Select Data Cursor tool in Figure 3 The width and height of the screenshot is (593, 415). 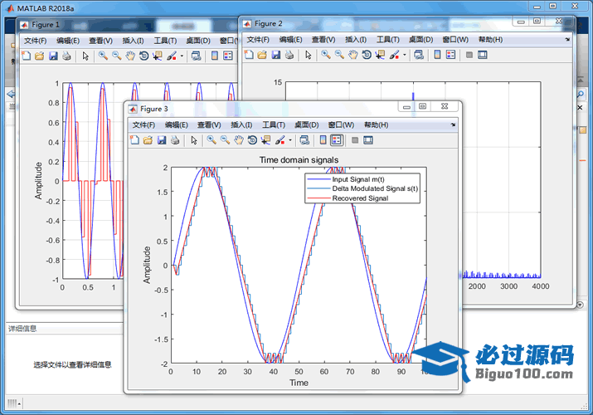click(265, 140)
